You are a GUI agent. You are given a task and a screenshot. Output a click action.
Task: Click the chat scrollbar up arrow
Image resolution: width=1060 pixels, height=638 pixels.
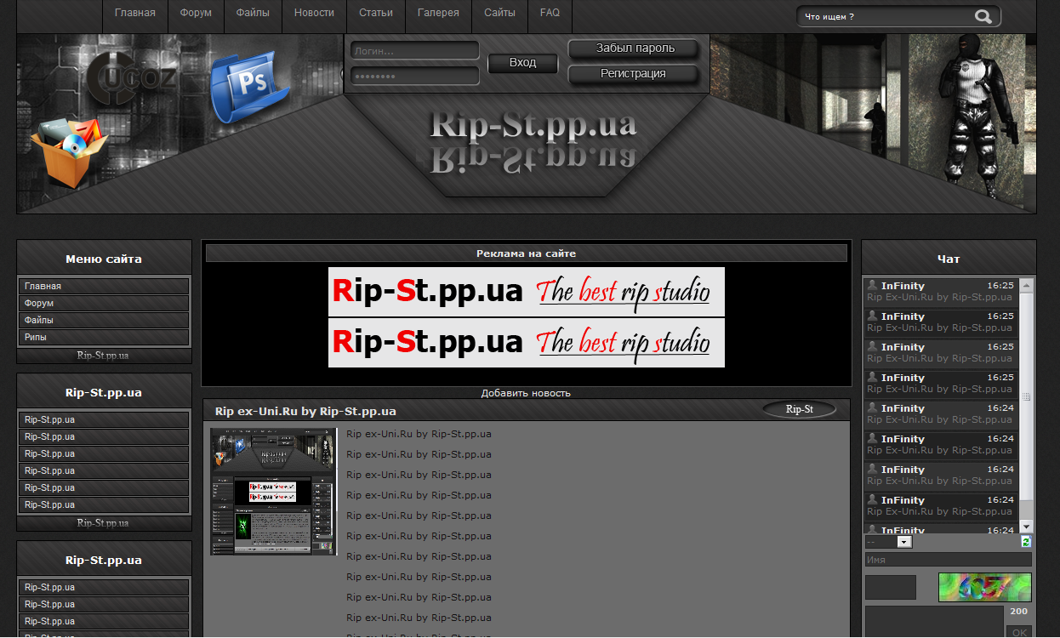click(1026, 286)
